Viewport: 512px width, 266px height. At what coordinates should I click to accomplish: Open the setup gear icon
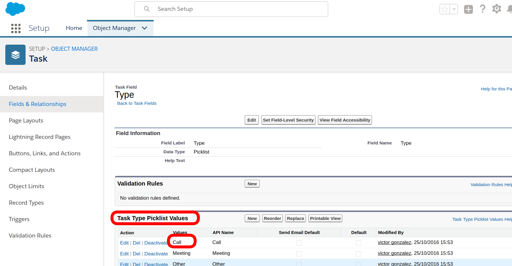496,9
